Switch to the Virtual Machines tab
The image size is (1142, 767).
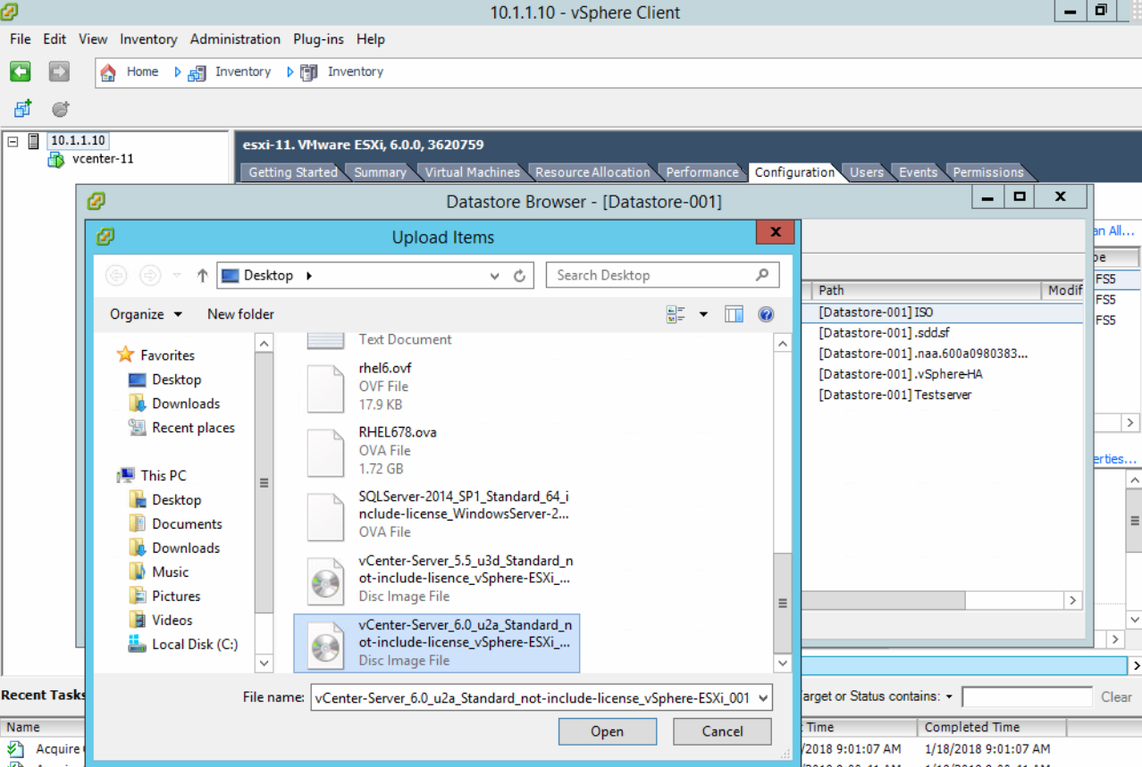point(472,172)
